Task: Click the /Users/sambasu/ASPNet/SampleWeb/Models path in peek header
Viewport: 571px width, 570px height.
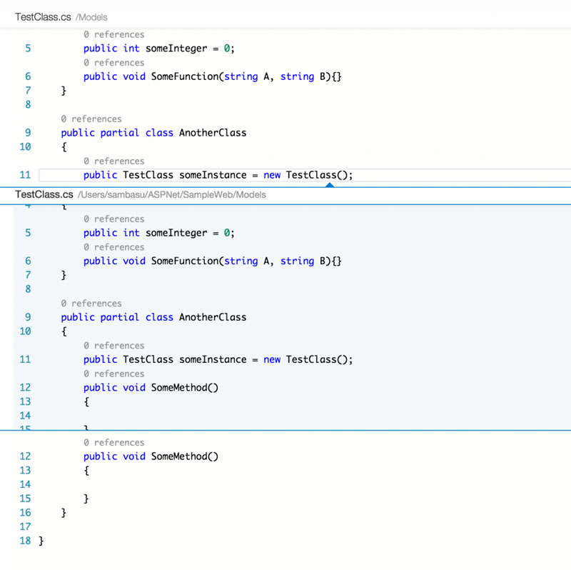Action: click(172, 195)
